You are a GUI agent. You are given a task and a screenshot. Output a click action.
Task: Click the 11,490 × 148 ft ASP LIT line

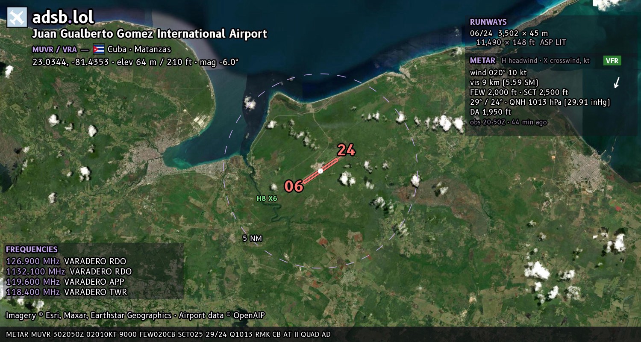pyautogui.click(x=521, y=42)
